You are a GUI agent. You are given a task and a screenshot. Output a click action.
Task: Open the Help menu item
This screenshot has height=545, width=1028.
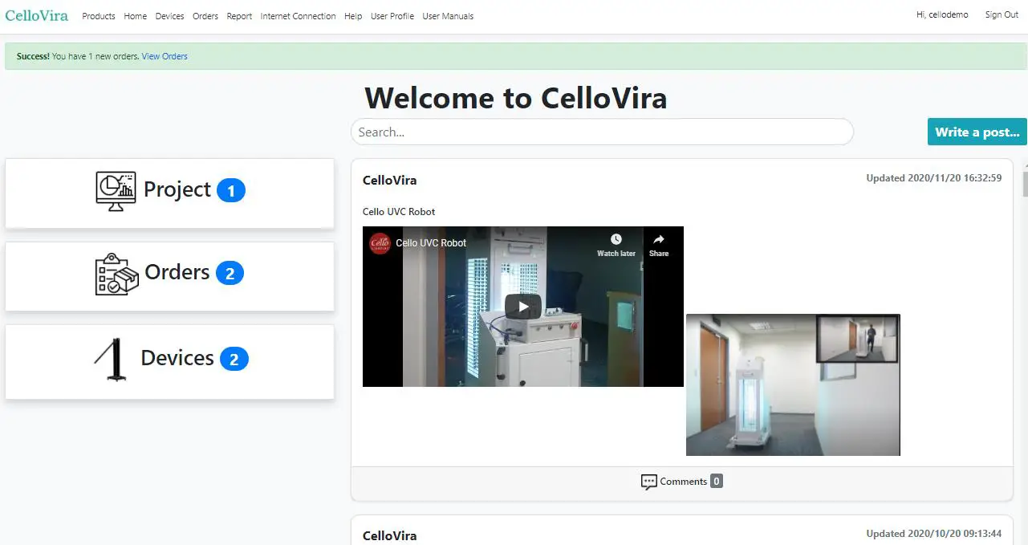(x=352, y=16)
